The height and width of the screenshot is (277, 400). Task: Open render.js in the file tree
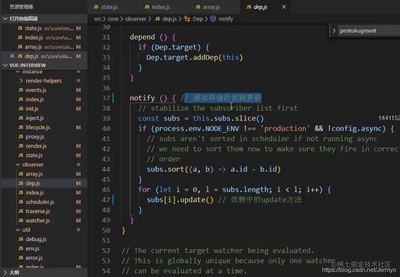click(44, 146)
